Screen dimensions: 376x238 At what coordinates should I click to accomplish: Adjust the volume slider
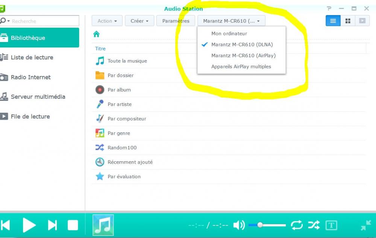point(267,225)
